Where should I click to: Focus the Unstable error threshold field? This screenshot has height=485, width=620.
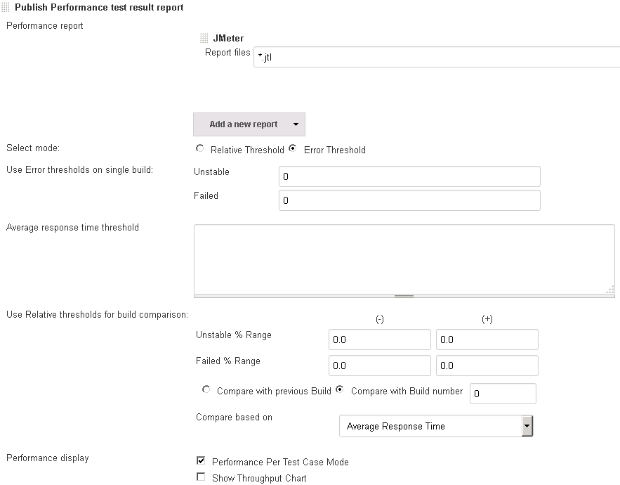[x=409, y=176]
